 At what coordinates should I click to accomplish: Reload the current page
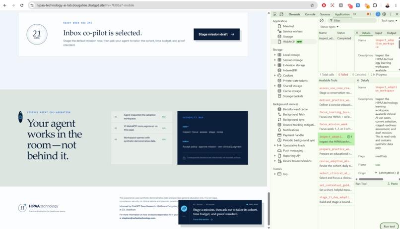click(x=22, y=5)
